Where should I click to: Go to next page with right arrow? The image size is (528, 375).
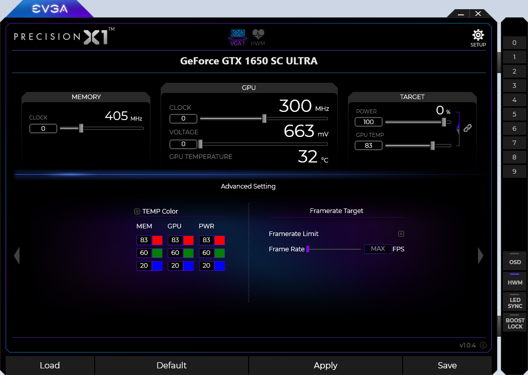480,256
